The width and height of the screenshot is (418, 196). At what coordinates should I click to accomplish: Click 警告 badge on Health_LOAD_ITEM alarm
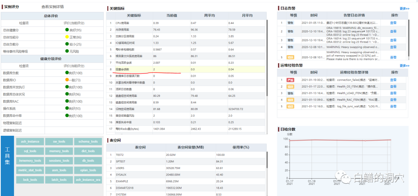[x=290, y=93]
